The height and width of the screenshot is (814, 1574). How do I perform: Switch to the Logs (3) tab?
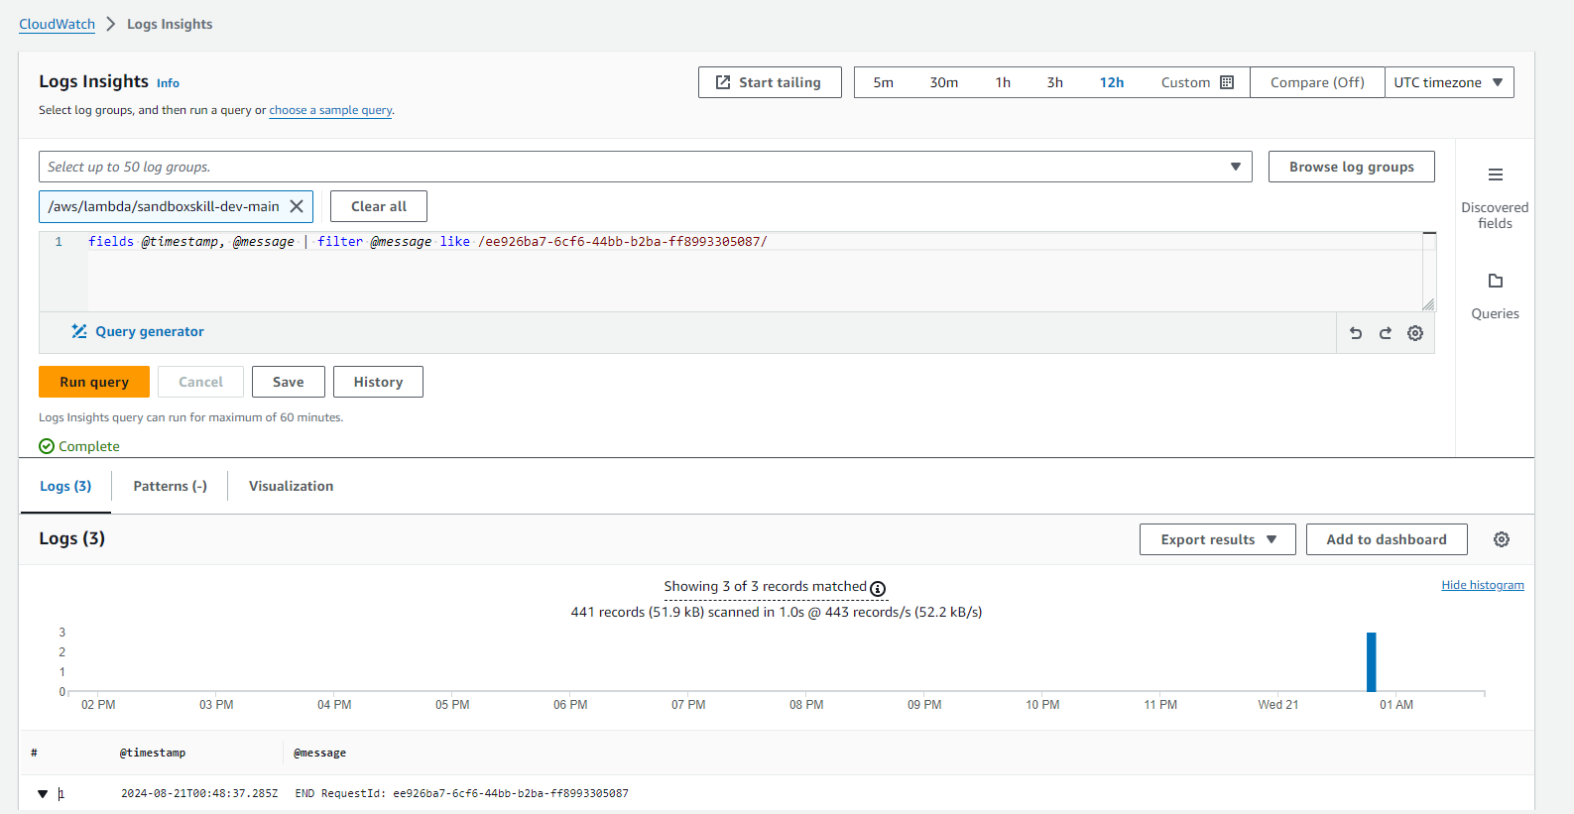[65, 486]
